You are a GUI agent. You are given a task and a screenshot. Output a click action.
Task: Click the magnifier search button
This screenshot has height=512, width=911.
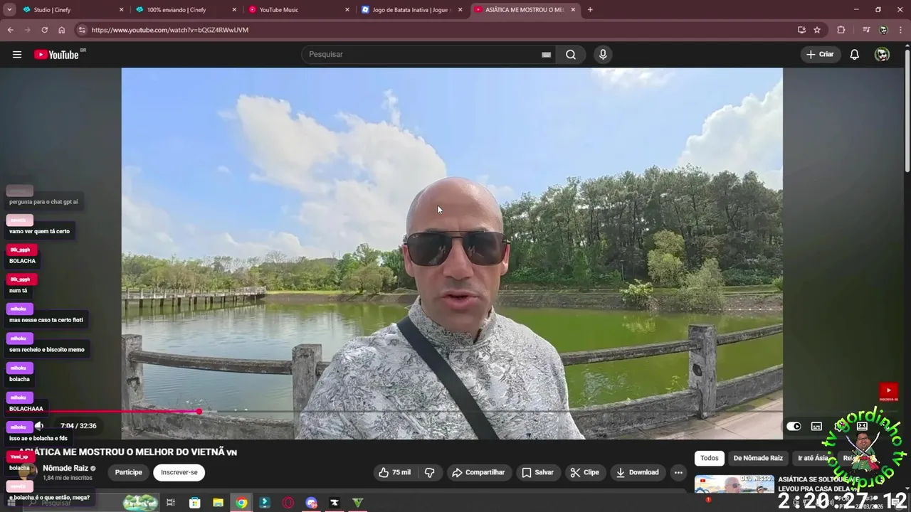click(x=571, y=55)
